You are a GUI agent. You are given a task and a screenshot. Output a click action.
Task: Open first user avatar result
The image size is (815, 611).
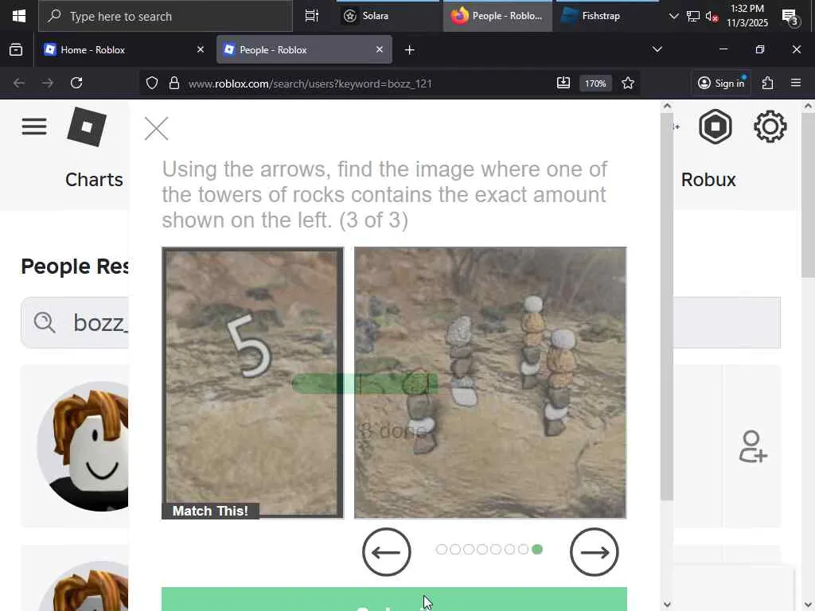coord(83,446)
